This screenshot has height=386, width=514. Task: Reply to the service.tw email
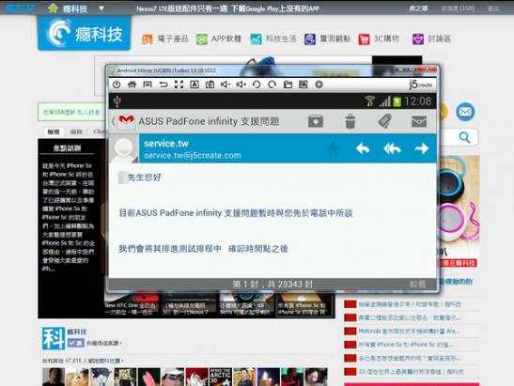(x=363, y=148)
